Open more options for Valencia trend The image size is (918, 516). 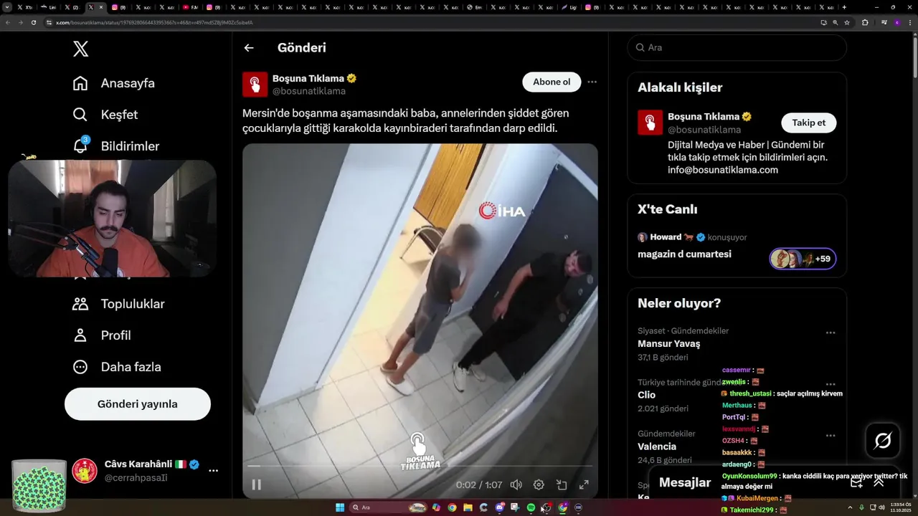tap(831, 435)
